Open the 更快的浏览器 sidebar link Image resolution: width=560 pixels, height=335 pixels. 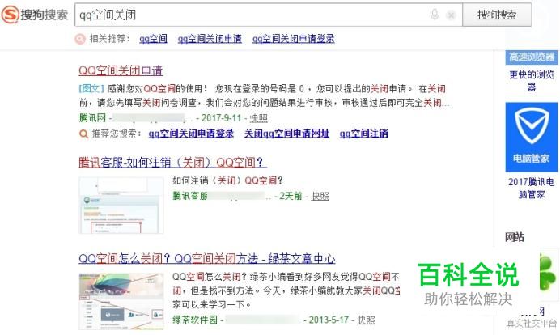pos(532,81)
